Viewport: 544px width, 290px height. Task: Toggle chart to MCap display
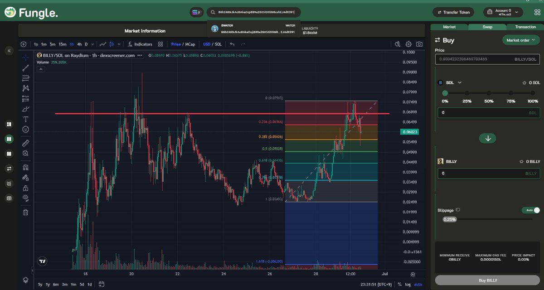(x=190, y=44)
